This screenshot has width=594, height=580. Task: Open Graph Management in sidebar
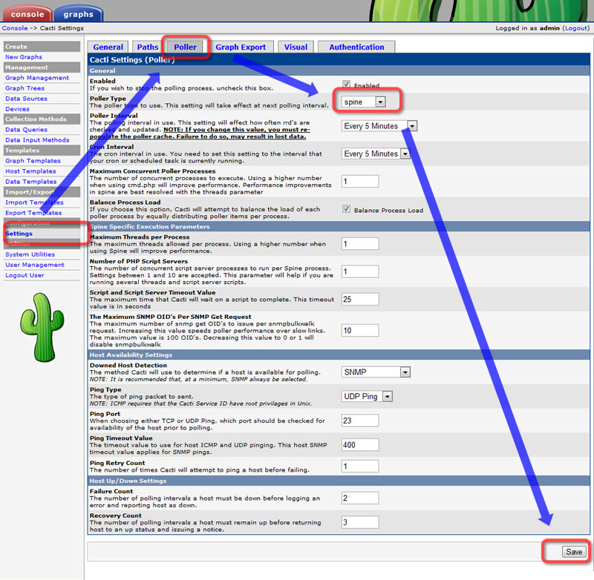(37, 78)
